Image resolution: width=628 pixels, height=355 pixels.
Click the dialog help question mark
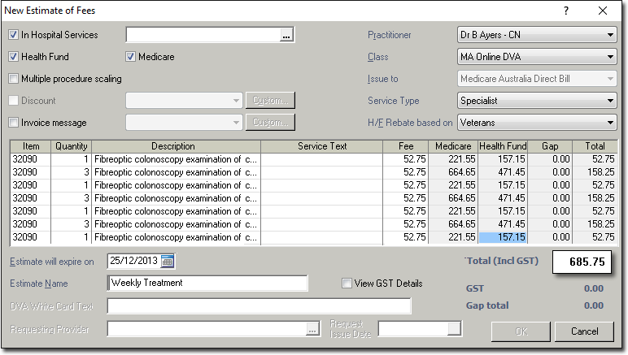click(566, 11)
